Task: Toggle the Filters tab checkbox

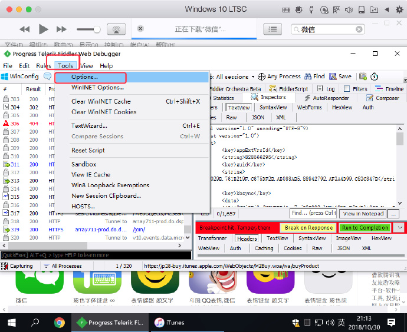Action: 346,89
